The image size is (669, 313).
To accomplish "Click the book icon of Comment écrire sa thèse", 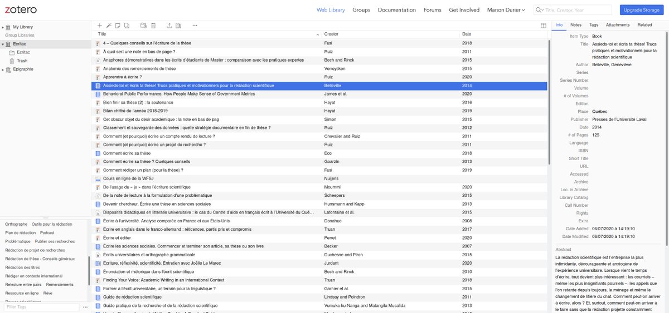I will point(98,153).
